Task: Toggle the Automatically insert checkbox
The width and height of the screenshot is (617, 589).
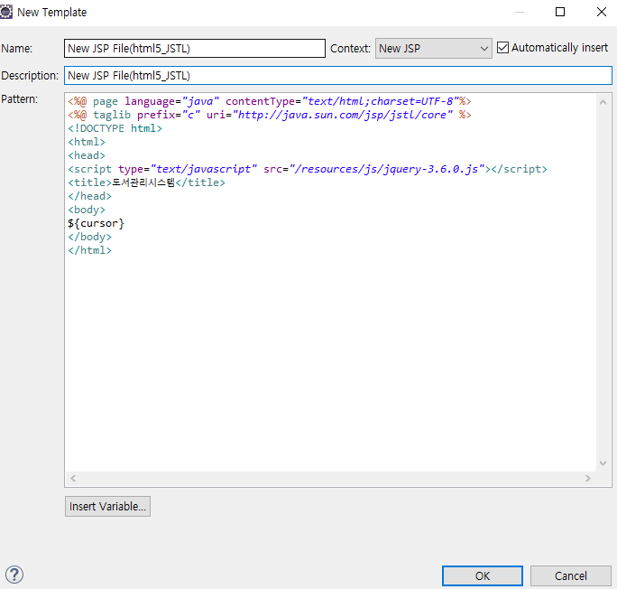Action: point(502,48)
